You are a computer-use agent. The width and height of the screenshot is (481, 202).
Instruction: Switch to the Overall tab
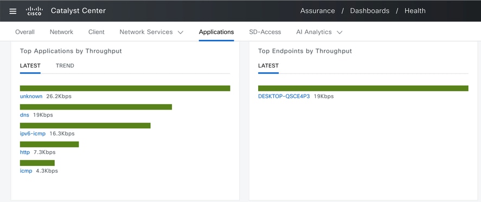(25, 32)
